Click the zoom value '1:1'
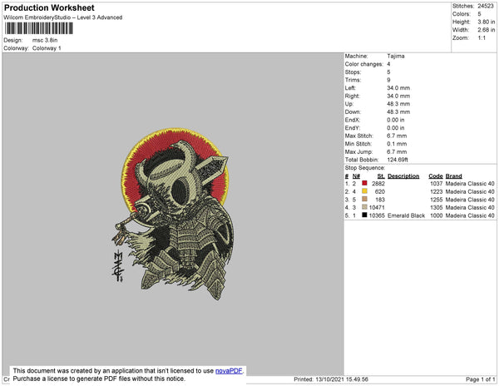Viewport: 499px width, 386px height. coord(482,38)
